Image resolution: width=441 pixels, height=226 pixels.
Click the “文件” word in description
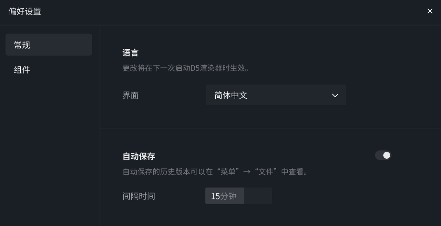[x=267, y=171]
